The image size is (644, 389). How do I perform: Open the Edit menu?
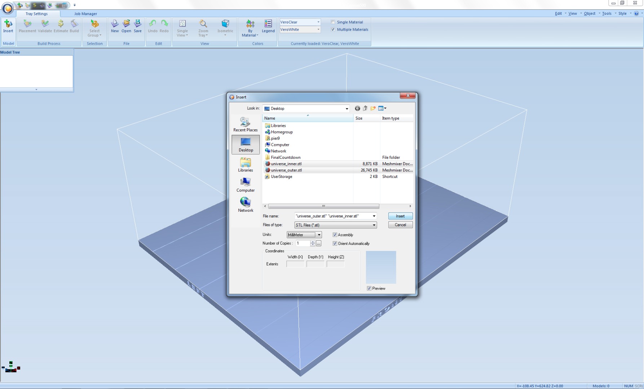click(x=558, y=13)
